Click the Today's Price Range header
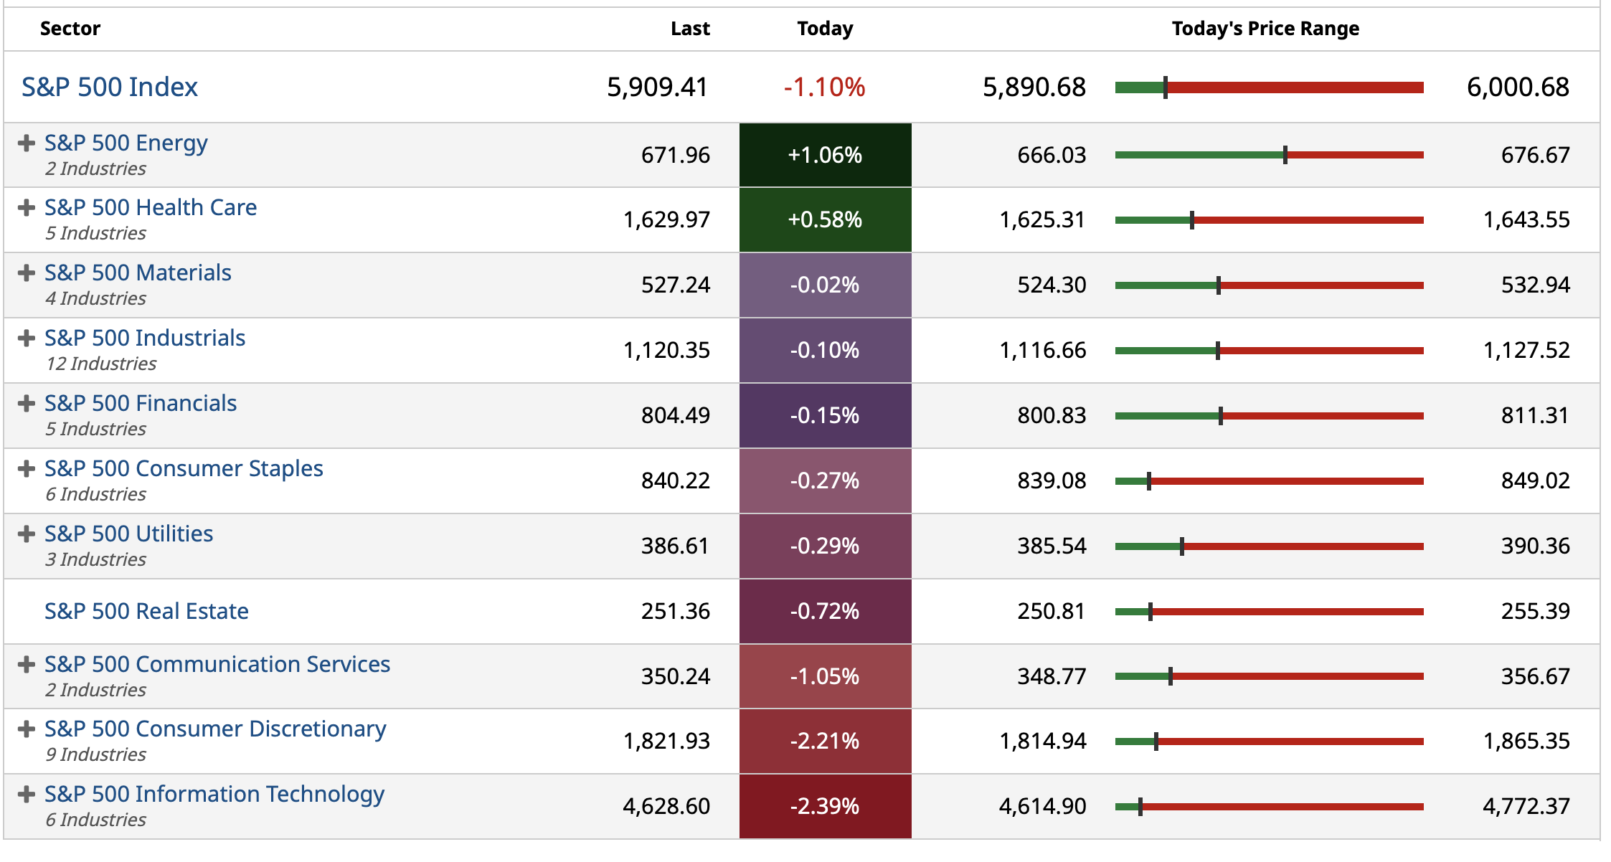Image resolution: width=1611 pixels, height=862 pixels. pyautogui.click(x=1265, y=29)
